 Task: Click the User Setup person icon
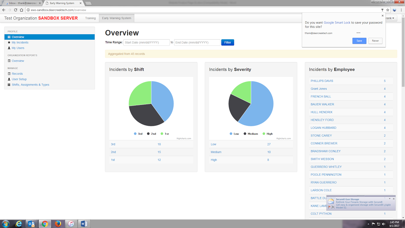(9, 79)
